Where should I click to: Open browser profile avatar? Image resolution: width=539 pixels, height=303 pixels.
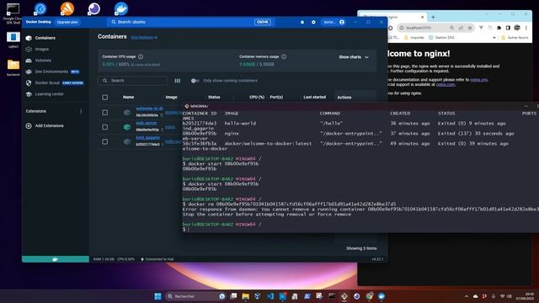coord(517,28)
